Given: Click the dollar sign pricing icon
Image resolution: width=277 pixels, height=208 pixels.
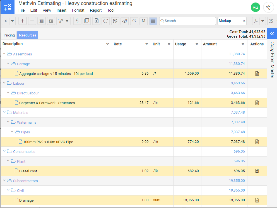Looking at the screenshot, I should point(77,21).
